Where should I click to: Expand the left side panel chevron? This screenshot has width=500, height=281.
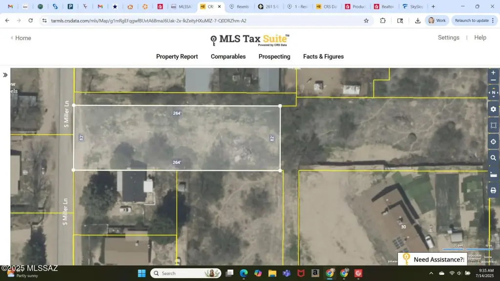pyautogui.click(x=5, y=75)
